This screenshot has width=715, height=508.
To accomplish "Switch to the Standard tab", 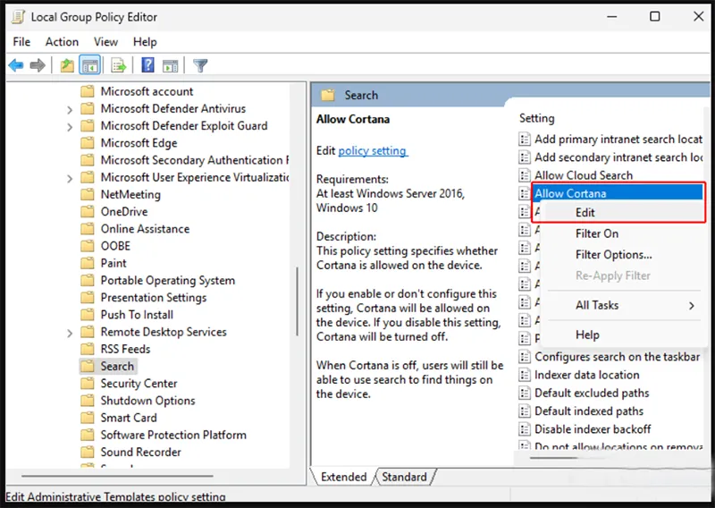I will click(x=404, y=477).
